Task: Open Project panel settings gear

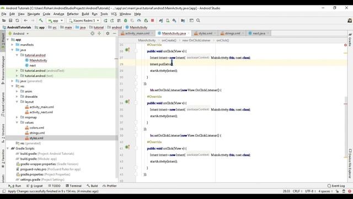Action: pyautogui.click(x=108, y=33)
